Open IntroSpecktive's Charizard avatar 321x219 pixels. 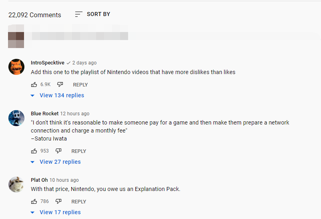coord(16,67)
